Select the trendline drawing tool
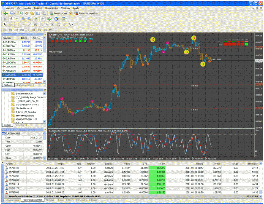The height and width of the screenshot is (204, 264). pos(30,24)
